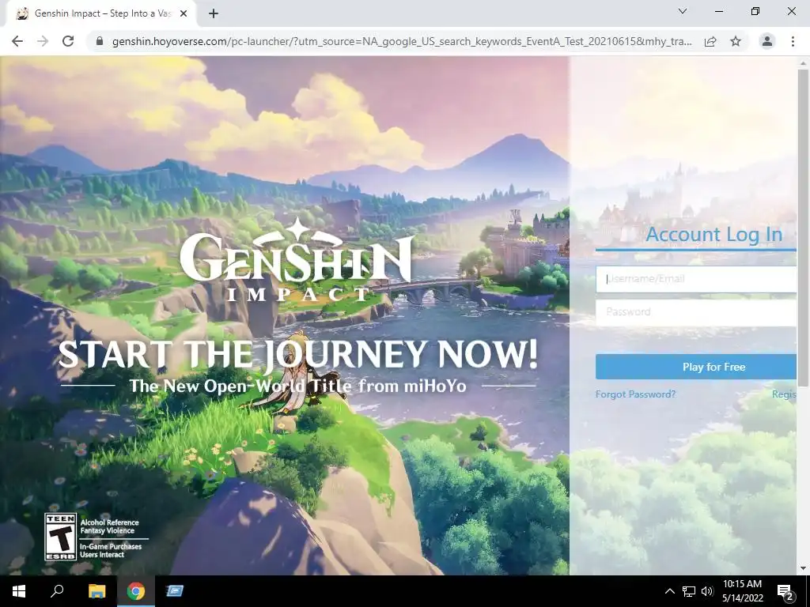Open the Windows Start menu

point(19,591)
